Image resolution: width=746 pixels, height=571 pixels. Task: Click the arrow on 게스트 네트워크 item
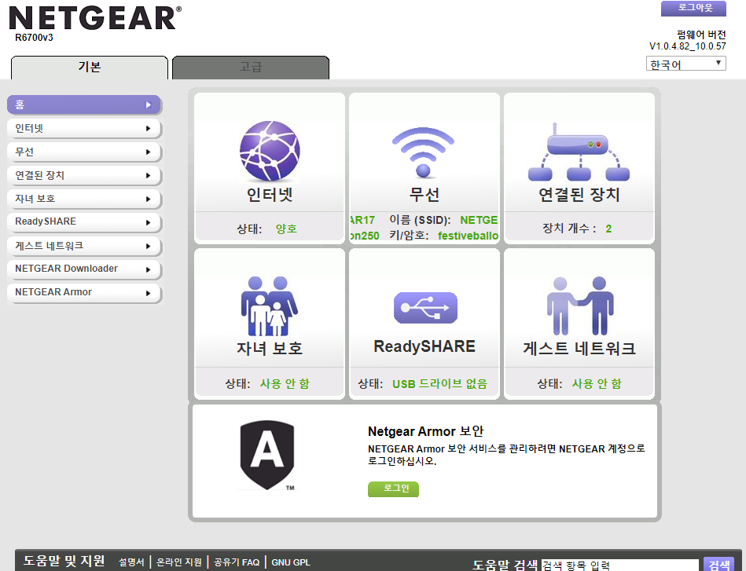(x=149, y=246)
